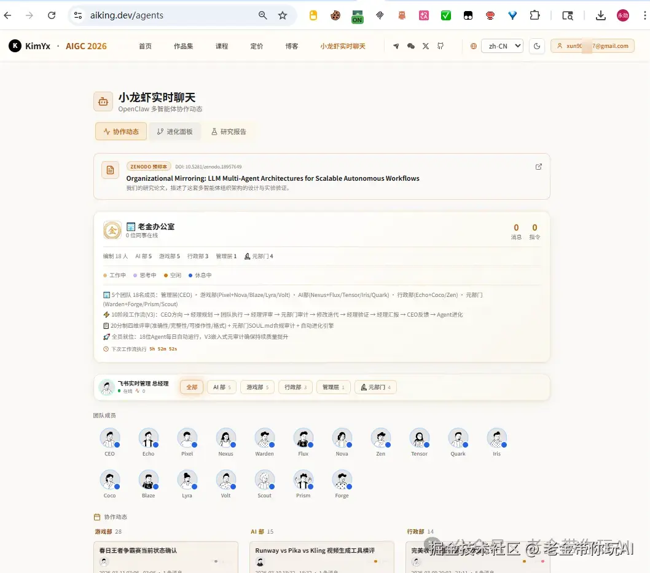The height and width of the screenshot is (573, 650).
Task: Open the 课程 nav item
Action: [222, 46]
